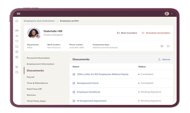The width and height of the screenshot is (190, 113).
Task: Click the circular target icon in profile card
Action: (162, 46)
